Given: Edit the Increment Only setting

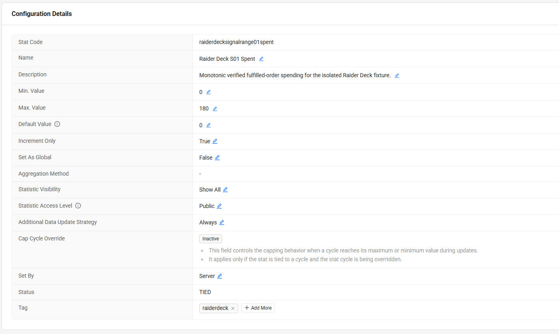Looking at the screenshot, I should [x=215, y=141].
